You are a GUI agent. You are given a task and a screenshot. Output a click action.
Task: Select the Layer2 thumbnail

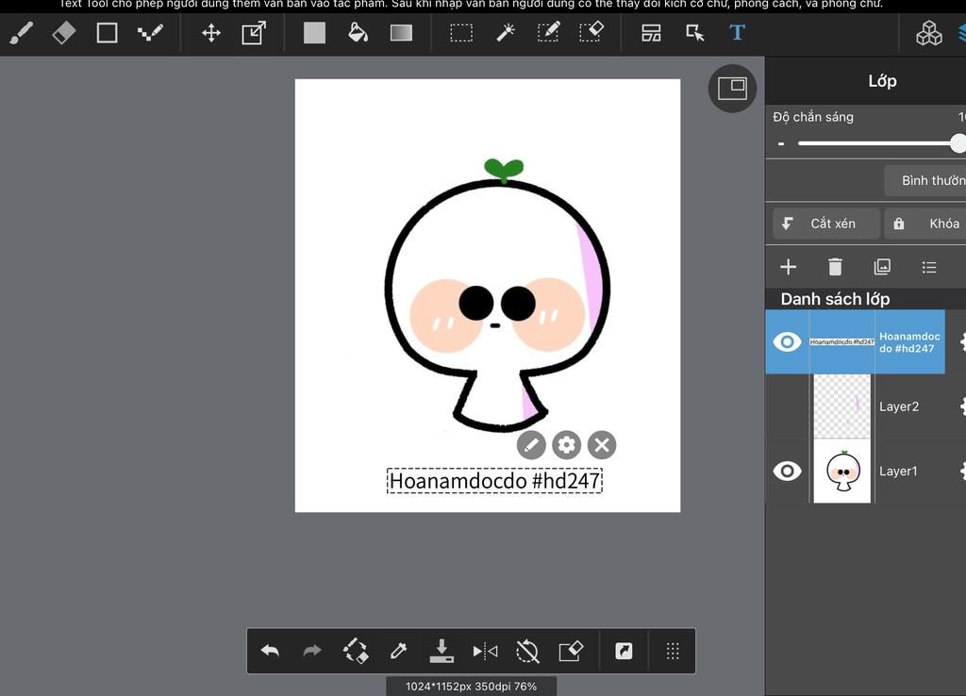click(x=842, y=406)
